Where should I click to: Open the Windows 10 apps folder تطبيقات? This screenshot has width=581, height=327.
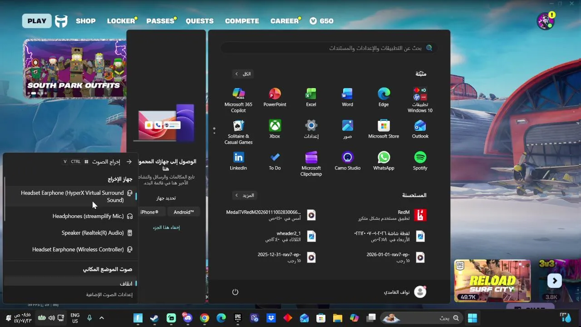[420, 100]
